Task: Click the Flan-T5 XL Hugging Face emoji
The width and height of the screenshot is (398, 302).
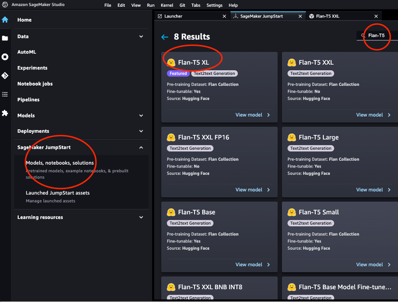Action: 171,63
